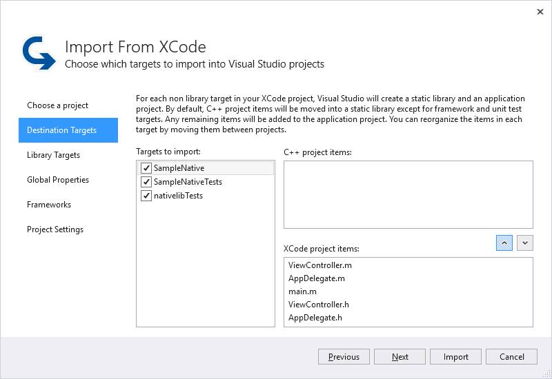Viewport: 552px width, 379px height.
Task: Select AppDelegate.m in XCode project items
Action: point(408,278)
